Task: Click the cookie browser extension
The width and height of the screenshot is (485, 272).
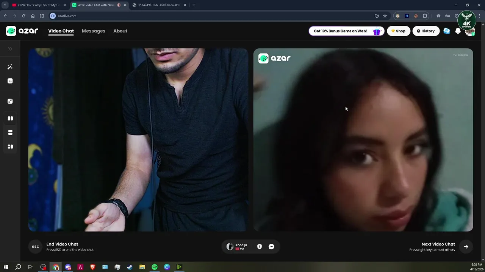Action: (416, 16)
